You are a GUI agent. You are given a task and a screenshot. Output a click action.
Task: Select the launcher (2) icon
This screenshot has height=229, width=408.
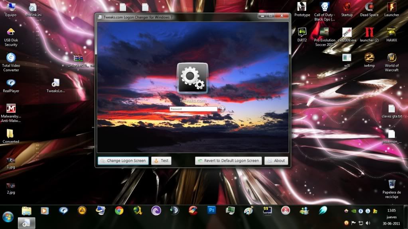[x=369, y=35]
